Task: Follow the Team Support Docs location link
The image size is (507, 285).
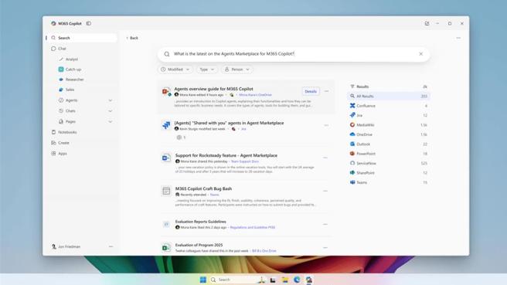Action: click(x=245, y=161)
